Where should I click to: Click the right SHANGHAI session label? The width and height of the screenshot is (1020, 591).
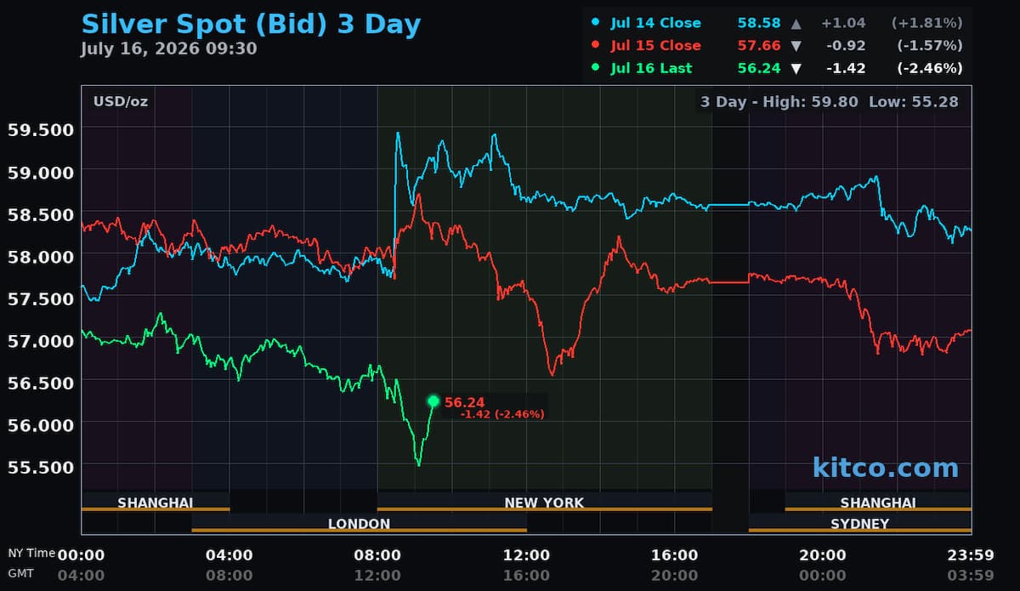pos(878,503)
